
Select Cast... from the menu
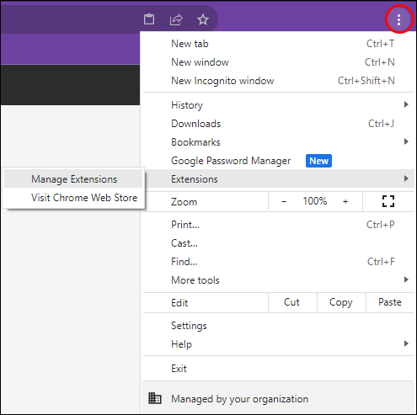tap(278, 243)
